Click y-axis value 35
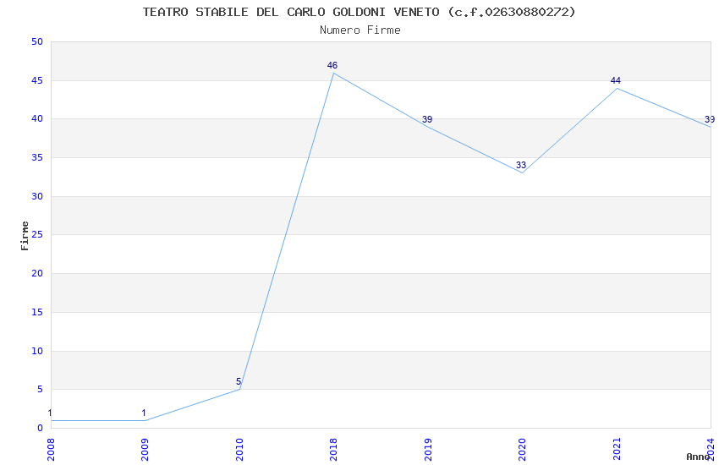Image resolution: width=719 pixels, height=465 pixels. pos(37,157)
